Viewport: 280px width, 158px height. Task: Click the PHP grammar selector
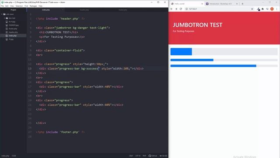coord(144,156)
